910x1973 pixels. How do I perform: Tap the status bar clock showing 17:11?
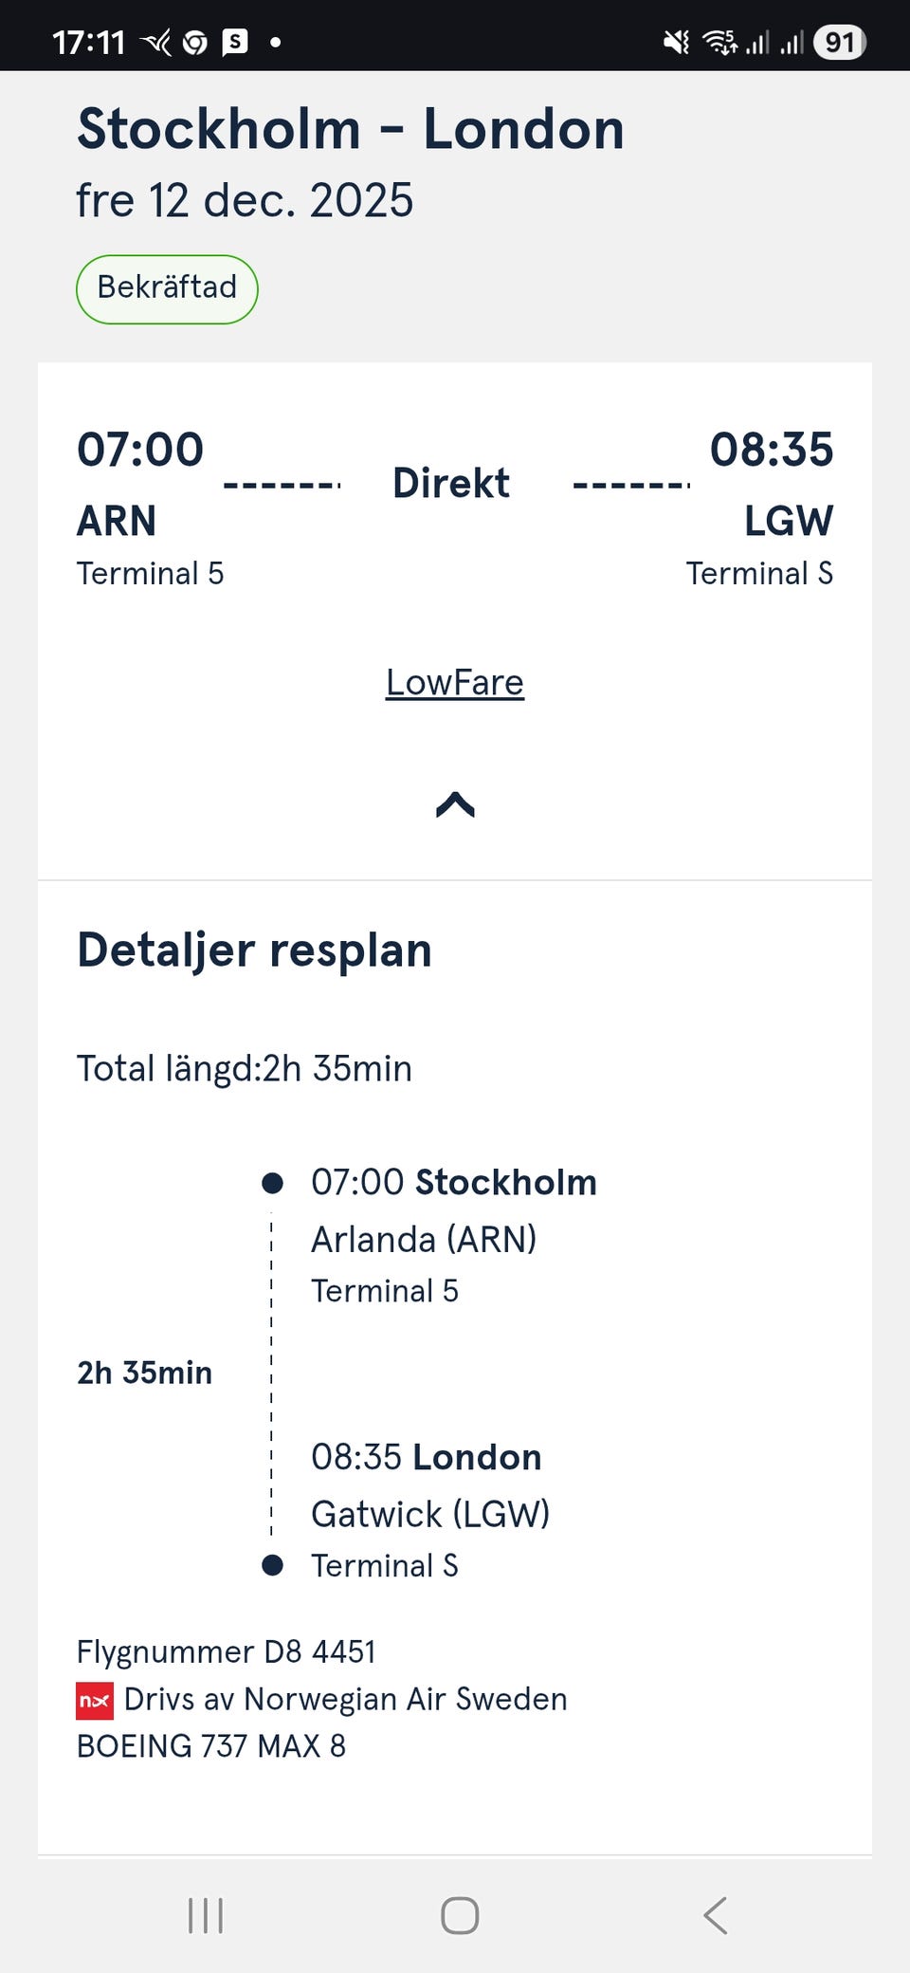tap(89, 42)
